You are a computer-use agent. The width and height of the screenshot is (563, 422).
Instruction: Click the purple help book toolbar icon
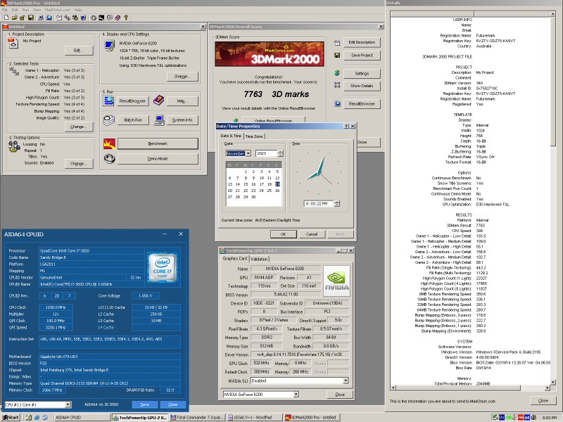[118, 17]
